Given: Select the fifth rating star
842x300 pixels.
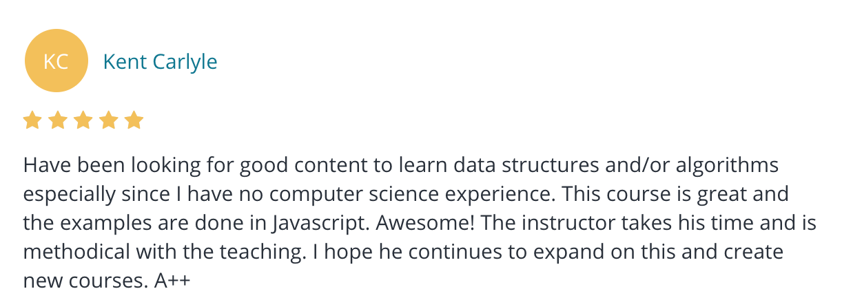Looking at the screenshot, I should [x=134, y=121].
